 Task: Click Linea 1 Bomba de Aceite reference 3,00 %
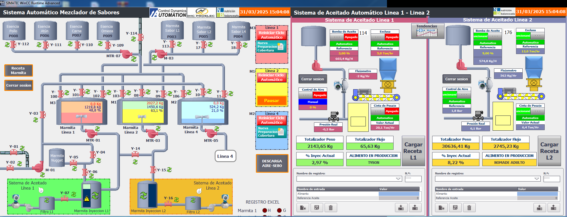point(344,53)
